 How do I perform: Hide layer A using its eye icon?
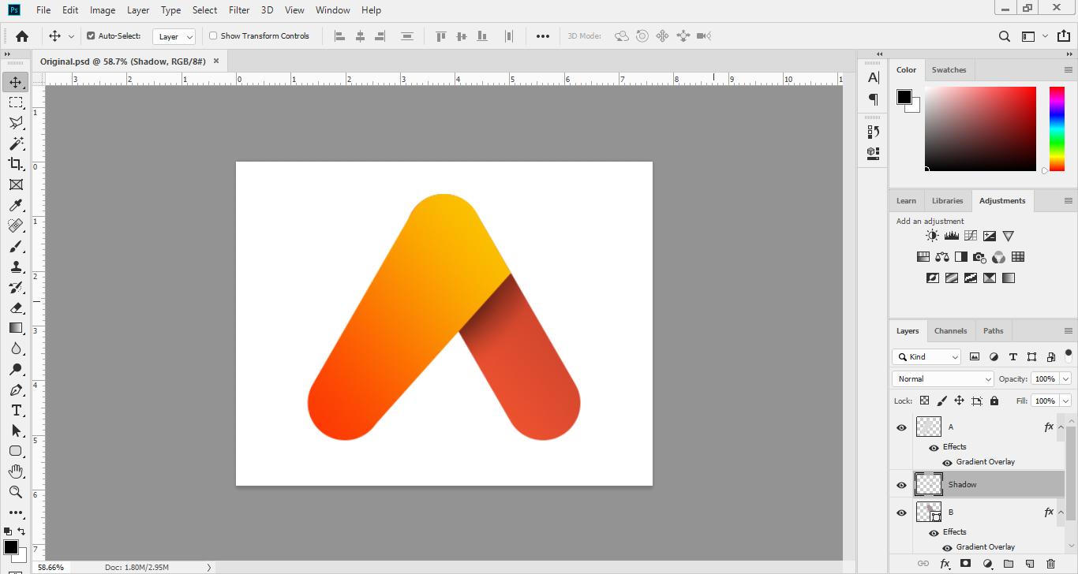pos(901,427)
